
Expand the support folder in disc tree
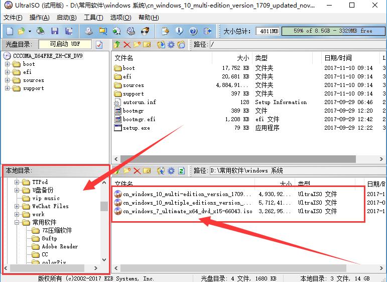(8, 88)
